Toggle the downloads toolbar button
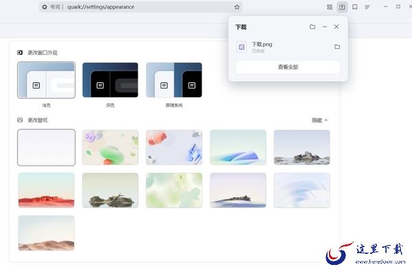This screenshot has width=412, height=267. (342, 7)
